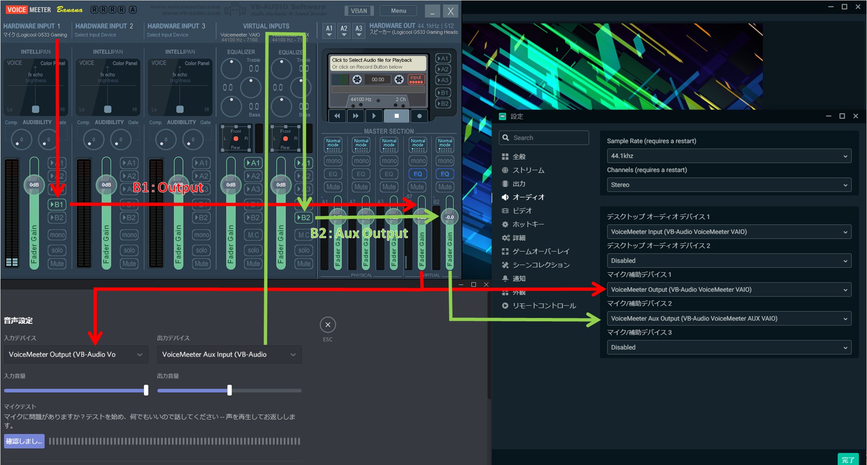The image size is (867, 465).
Task: Toggle M.C on Voicemeeter VAIO strip
Action: click(x=253, y=235)
